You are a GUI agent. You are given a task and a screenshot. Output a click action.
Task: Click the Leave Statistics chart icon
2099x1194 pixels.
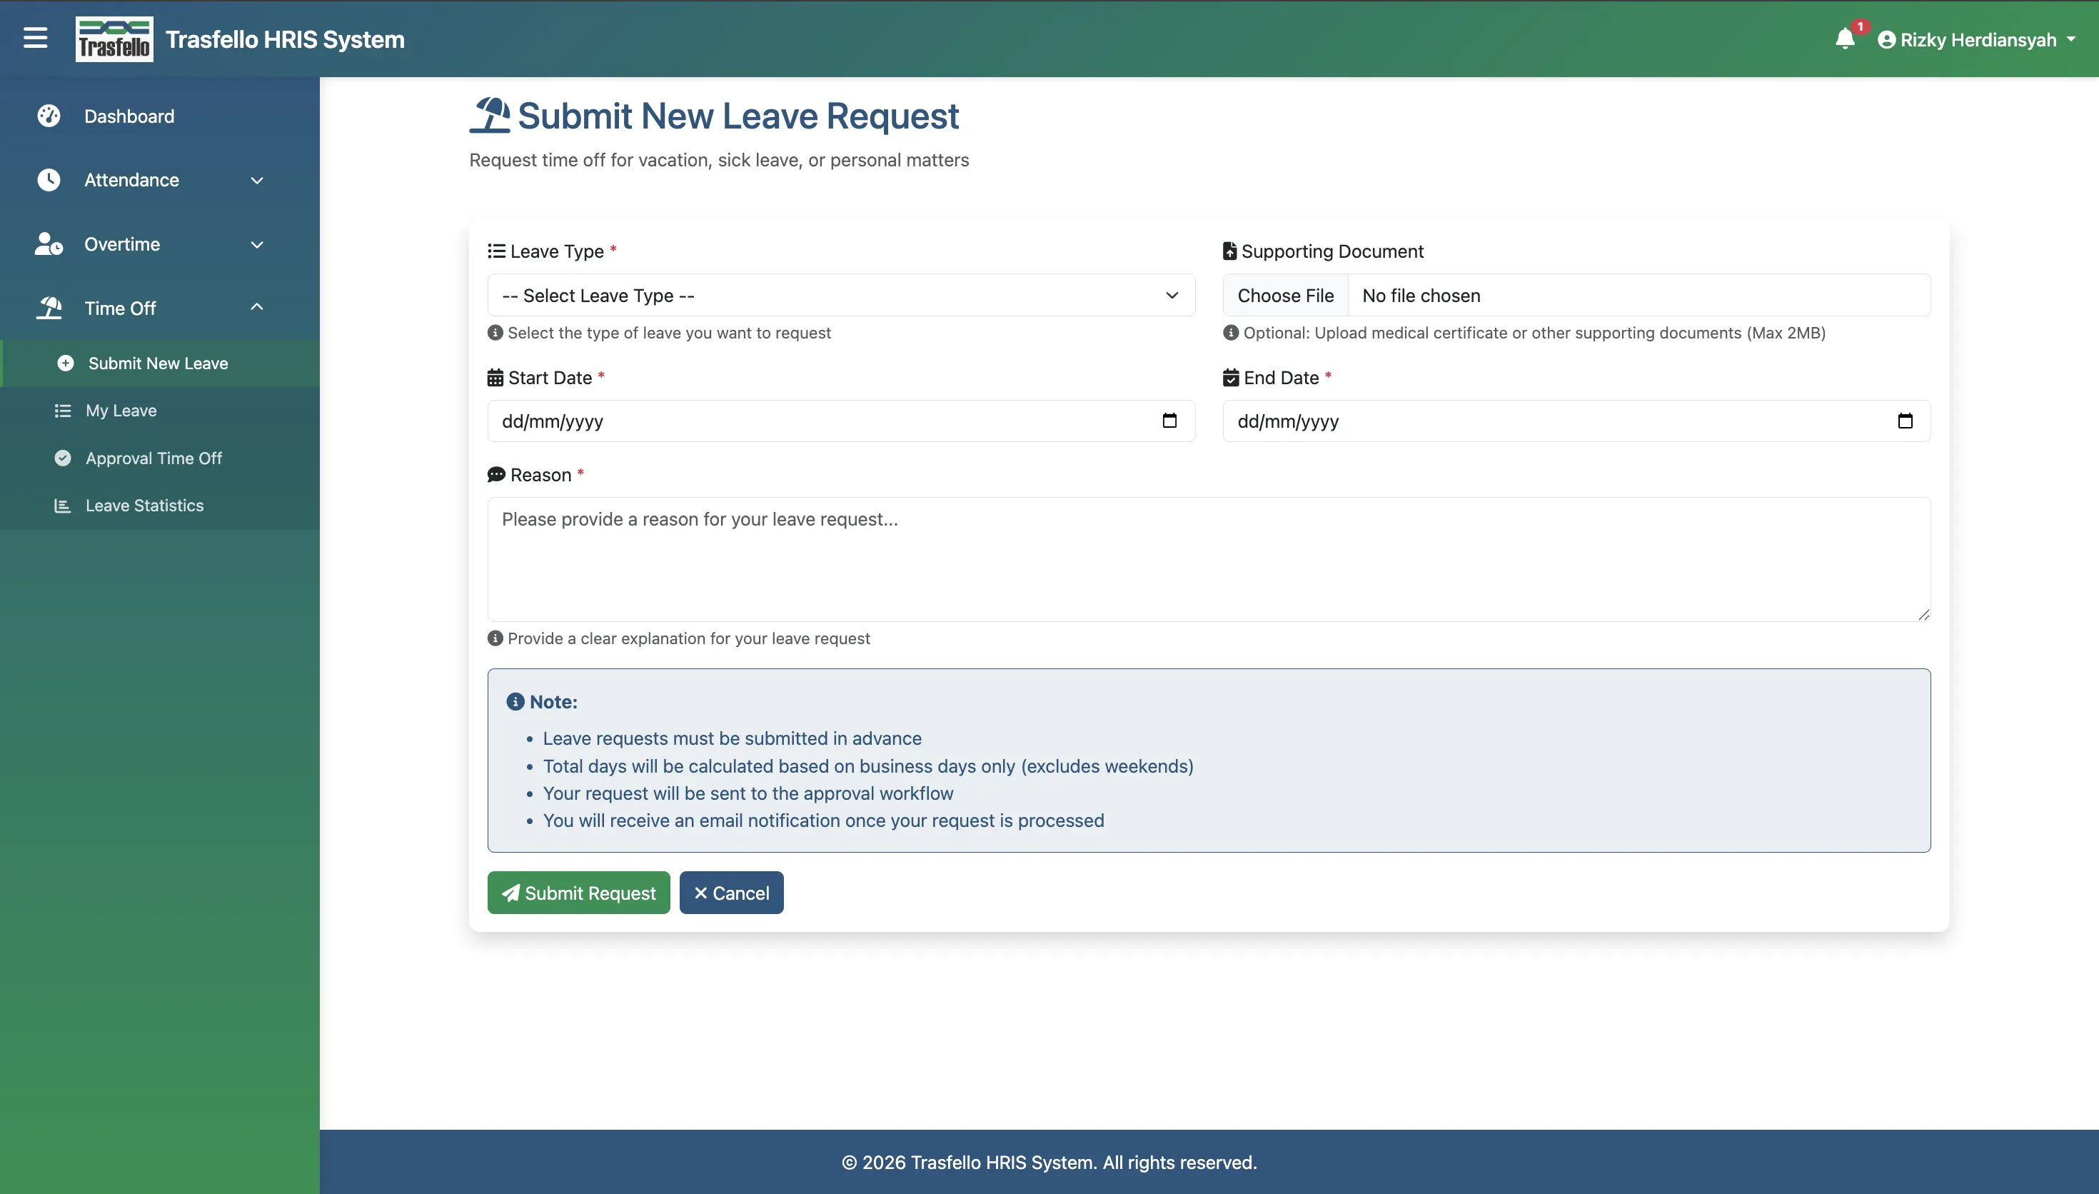click(62, 505)
